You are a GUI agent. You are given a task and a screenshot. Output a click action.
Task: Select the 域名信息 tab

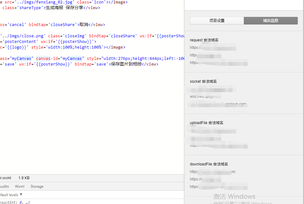pyautogui.click(x=271, y=21)
